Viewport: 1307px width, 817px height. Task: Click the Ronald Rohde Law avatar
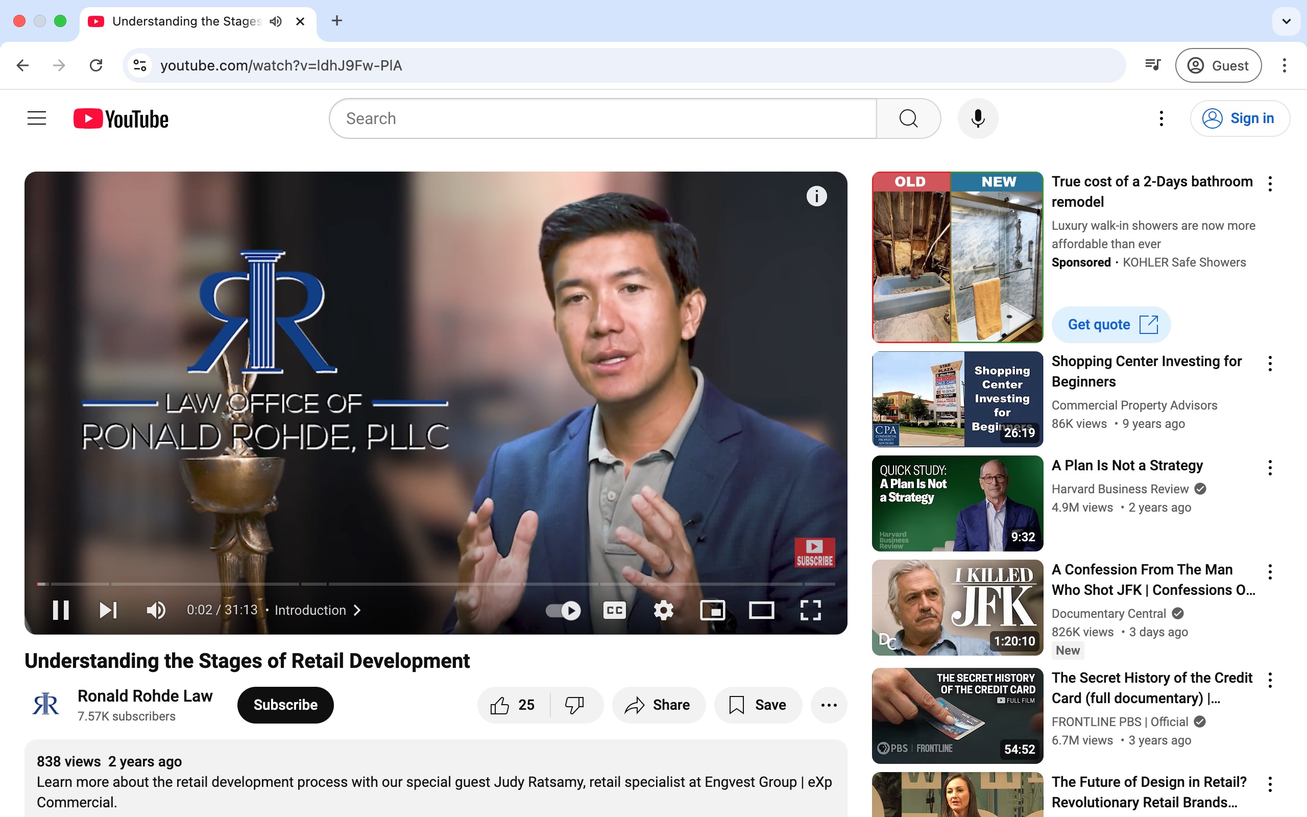(x=46, y=704)
